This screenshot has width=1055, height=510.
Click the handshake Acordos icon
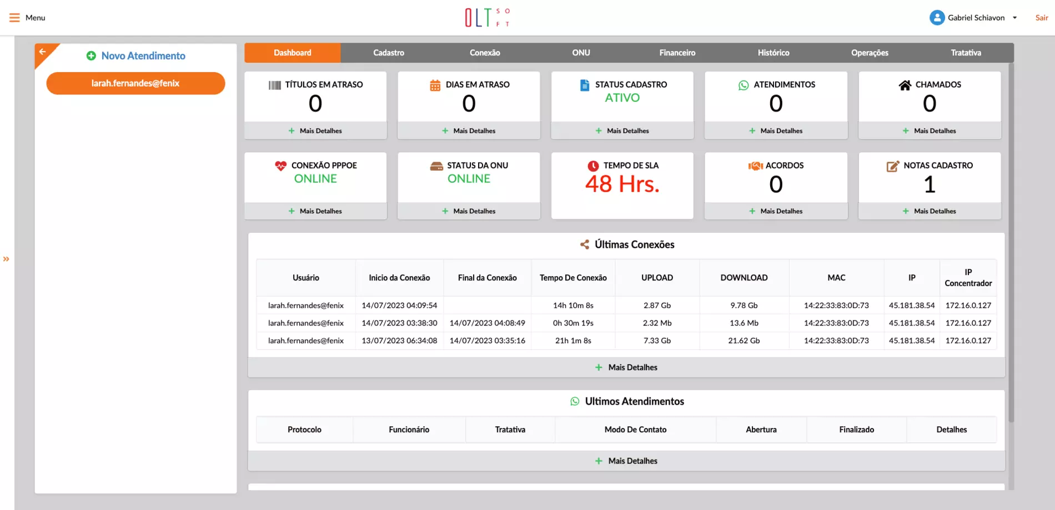[x=756, y=166]
